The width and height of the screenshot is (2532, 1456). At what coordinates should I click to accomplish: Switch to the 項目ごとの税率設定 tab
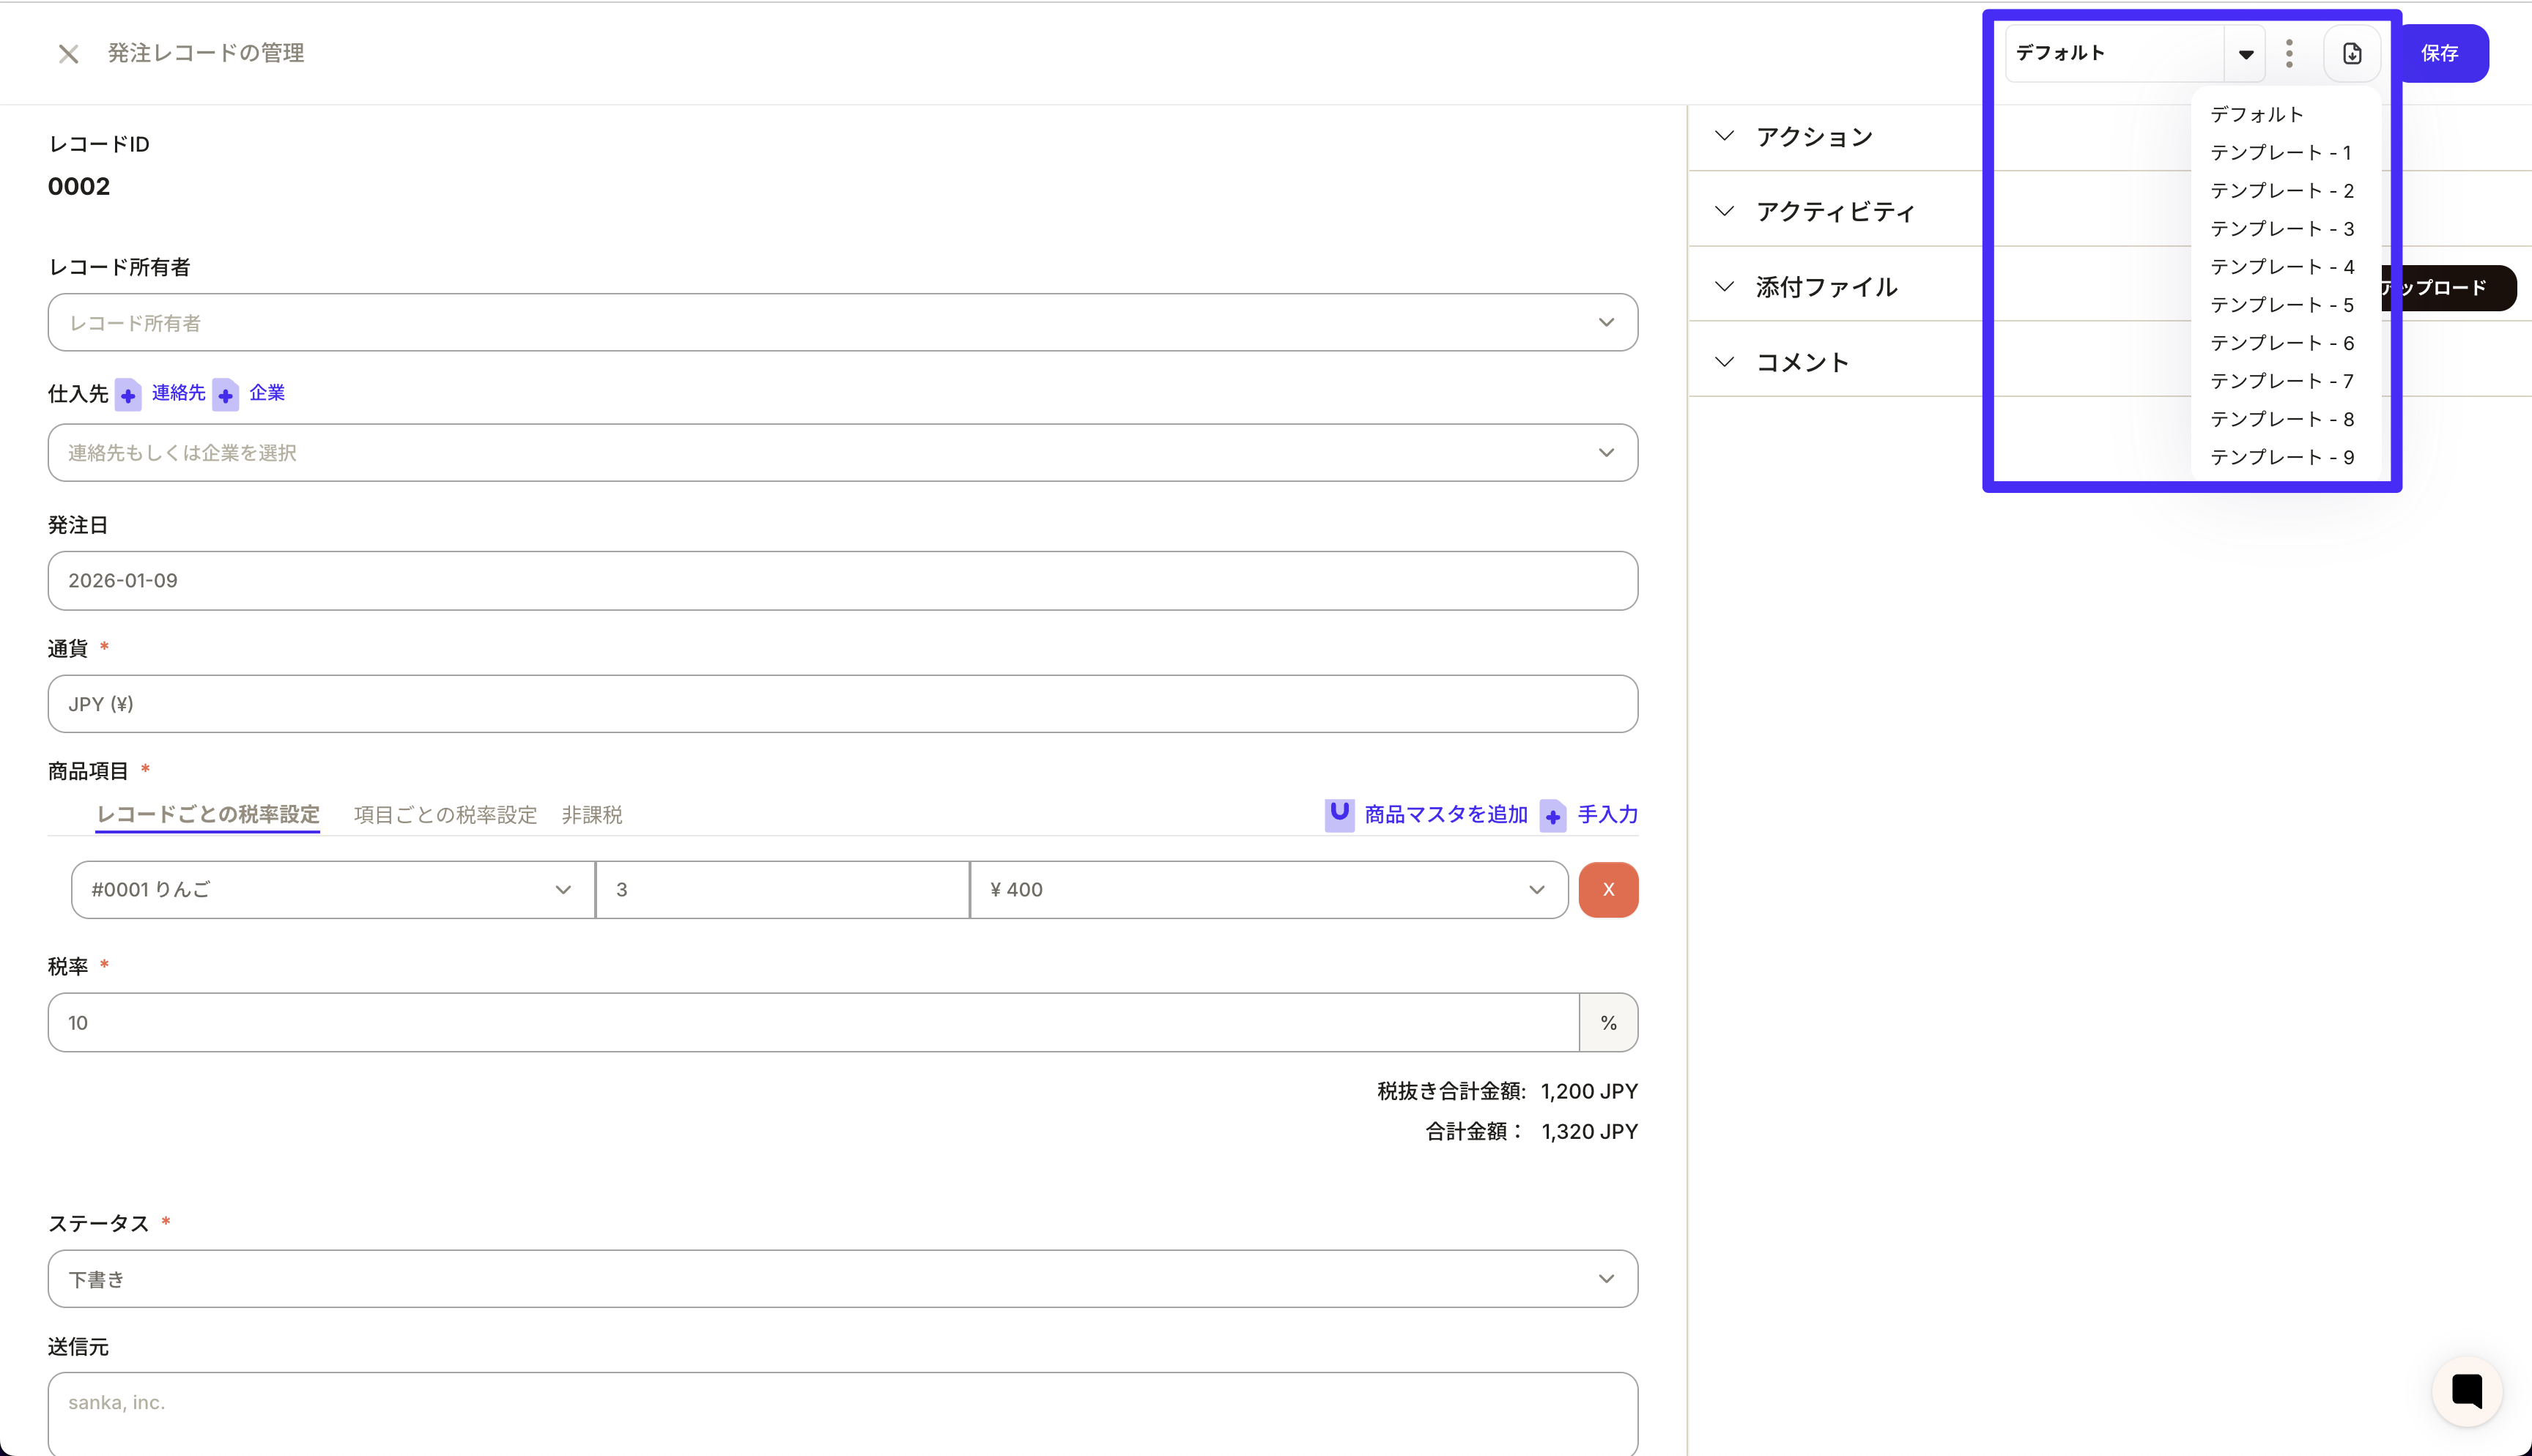tap(445, 815)
